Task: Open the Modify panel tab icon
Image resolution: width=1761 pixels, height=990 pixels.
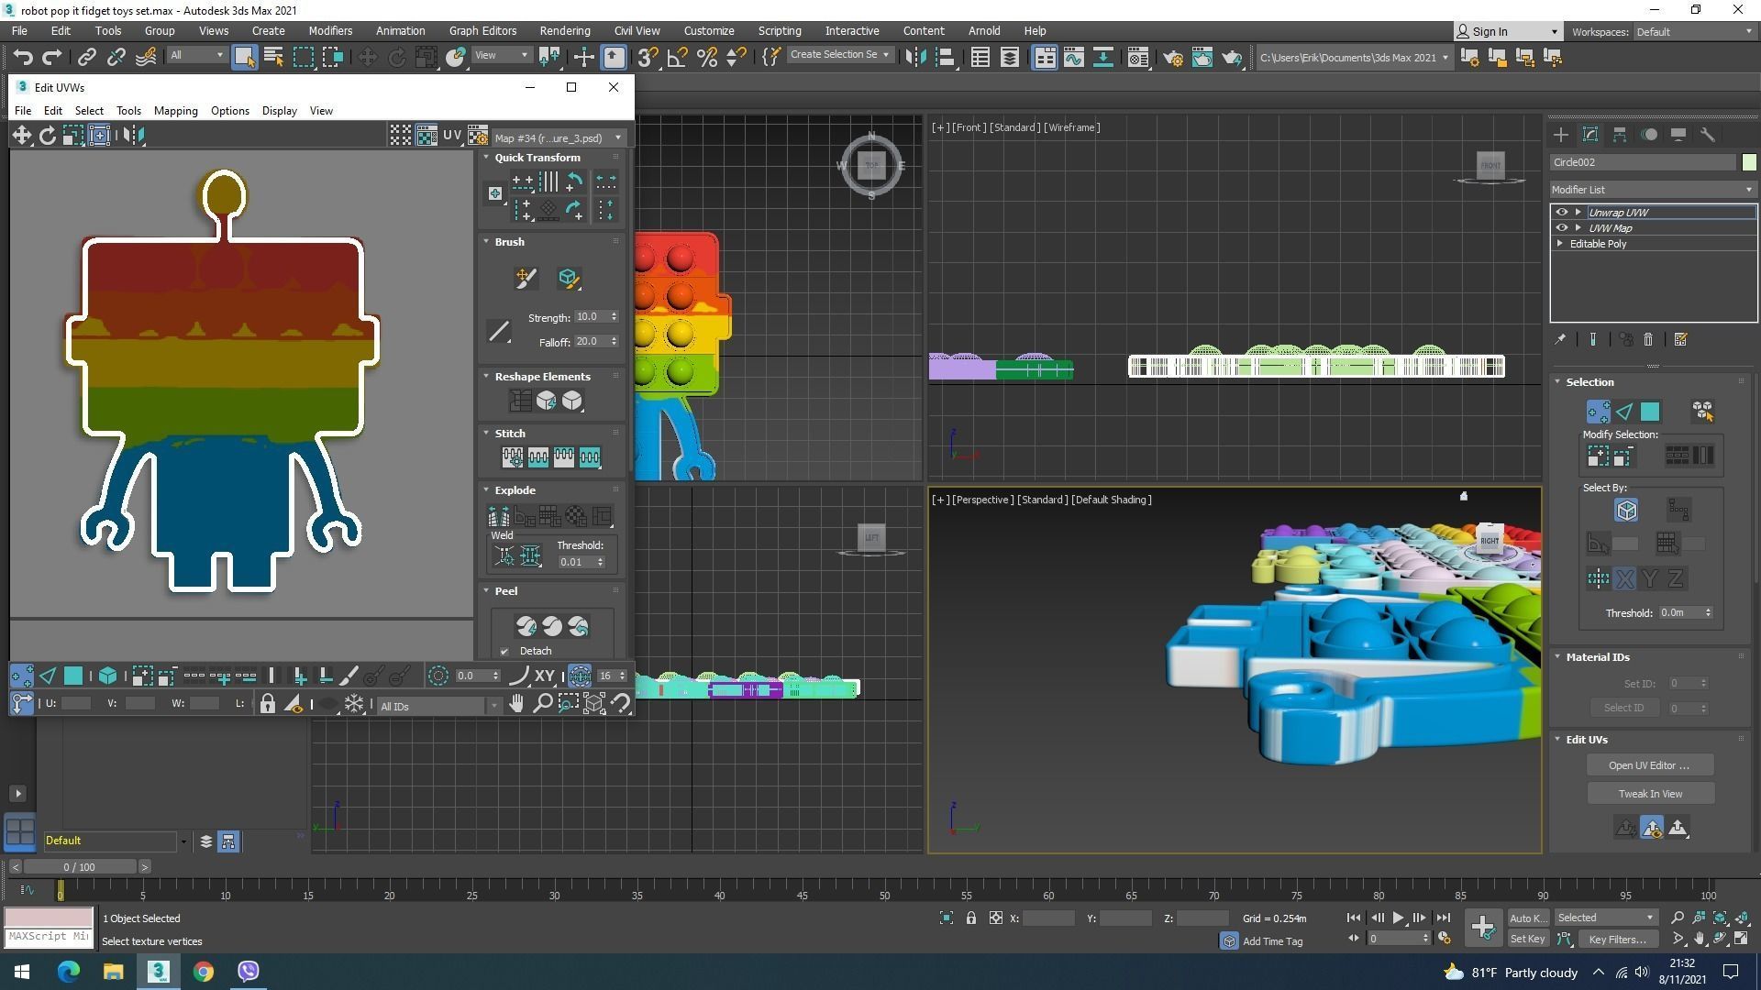Action: [1590, 135]
